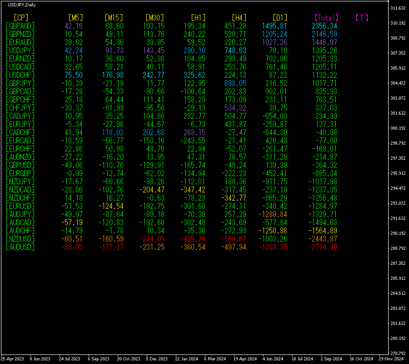The height and width of the screenshot is (364, 409).
Task: Click the [AUDUSD] pair label
Action: coord(20,247)
